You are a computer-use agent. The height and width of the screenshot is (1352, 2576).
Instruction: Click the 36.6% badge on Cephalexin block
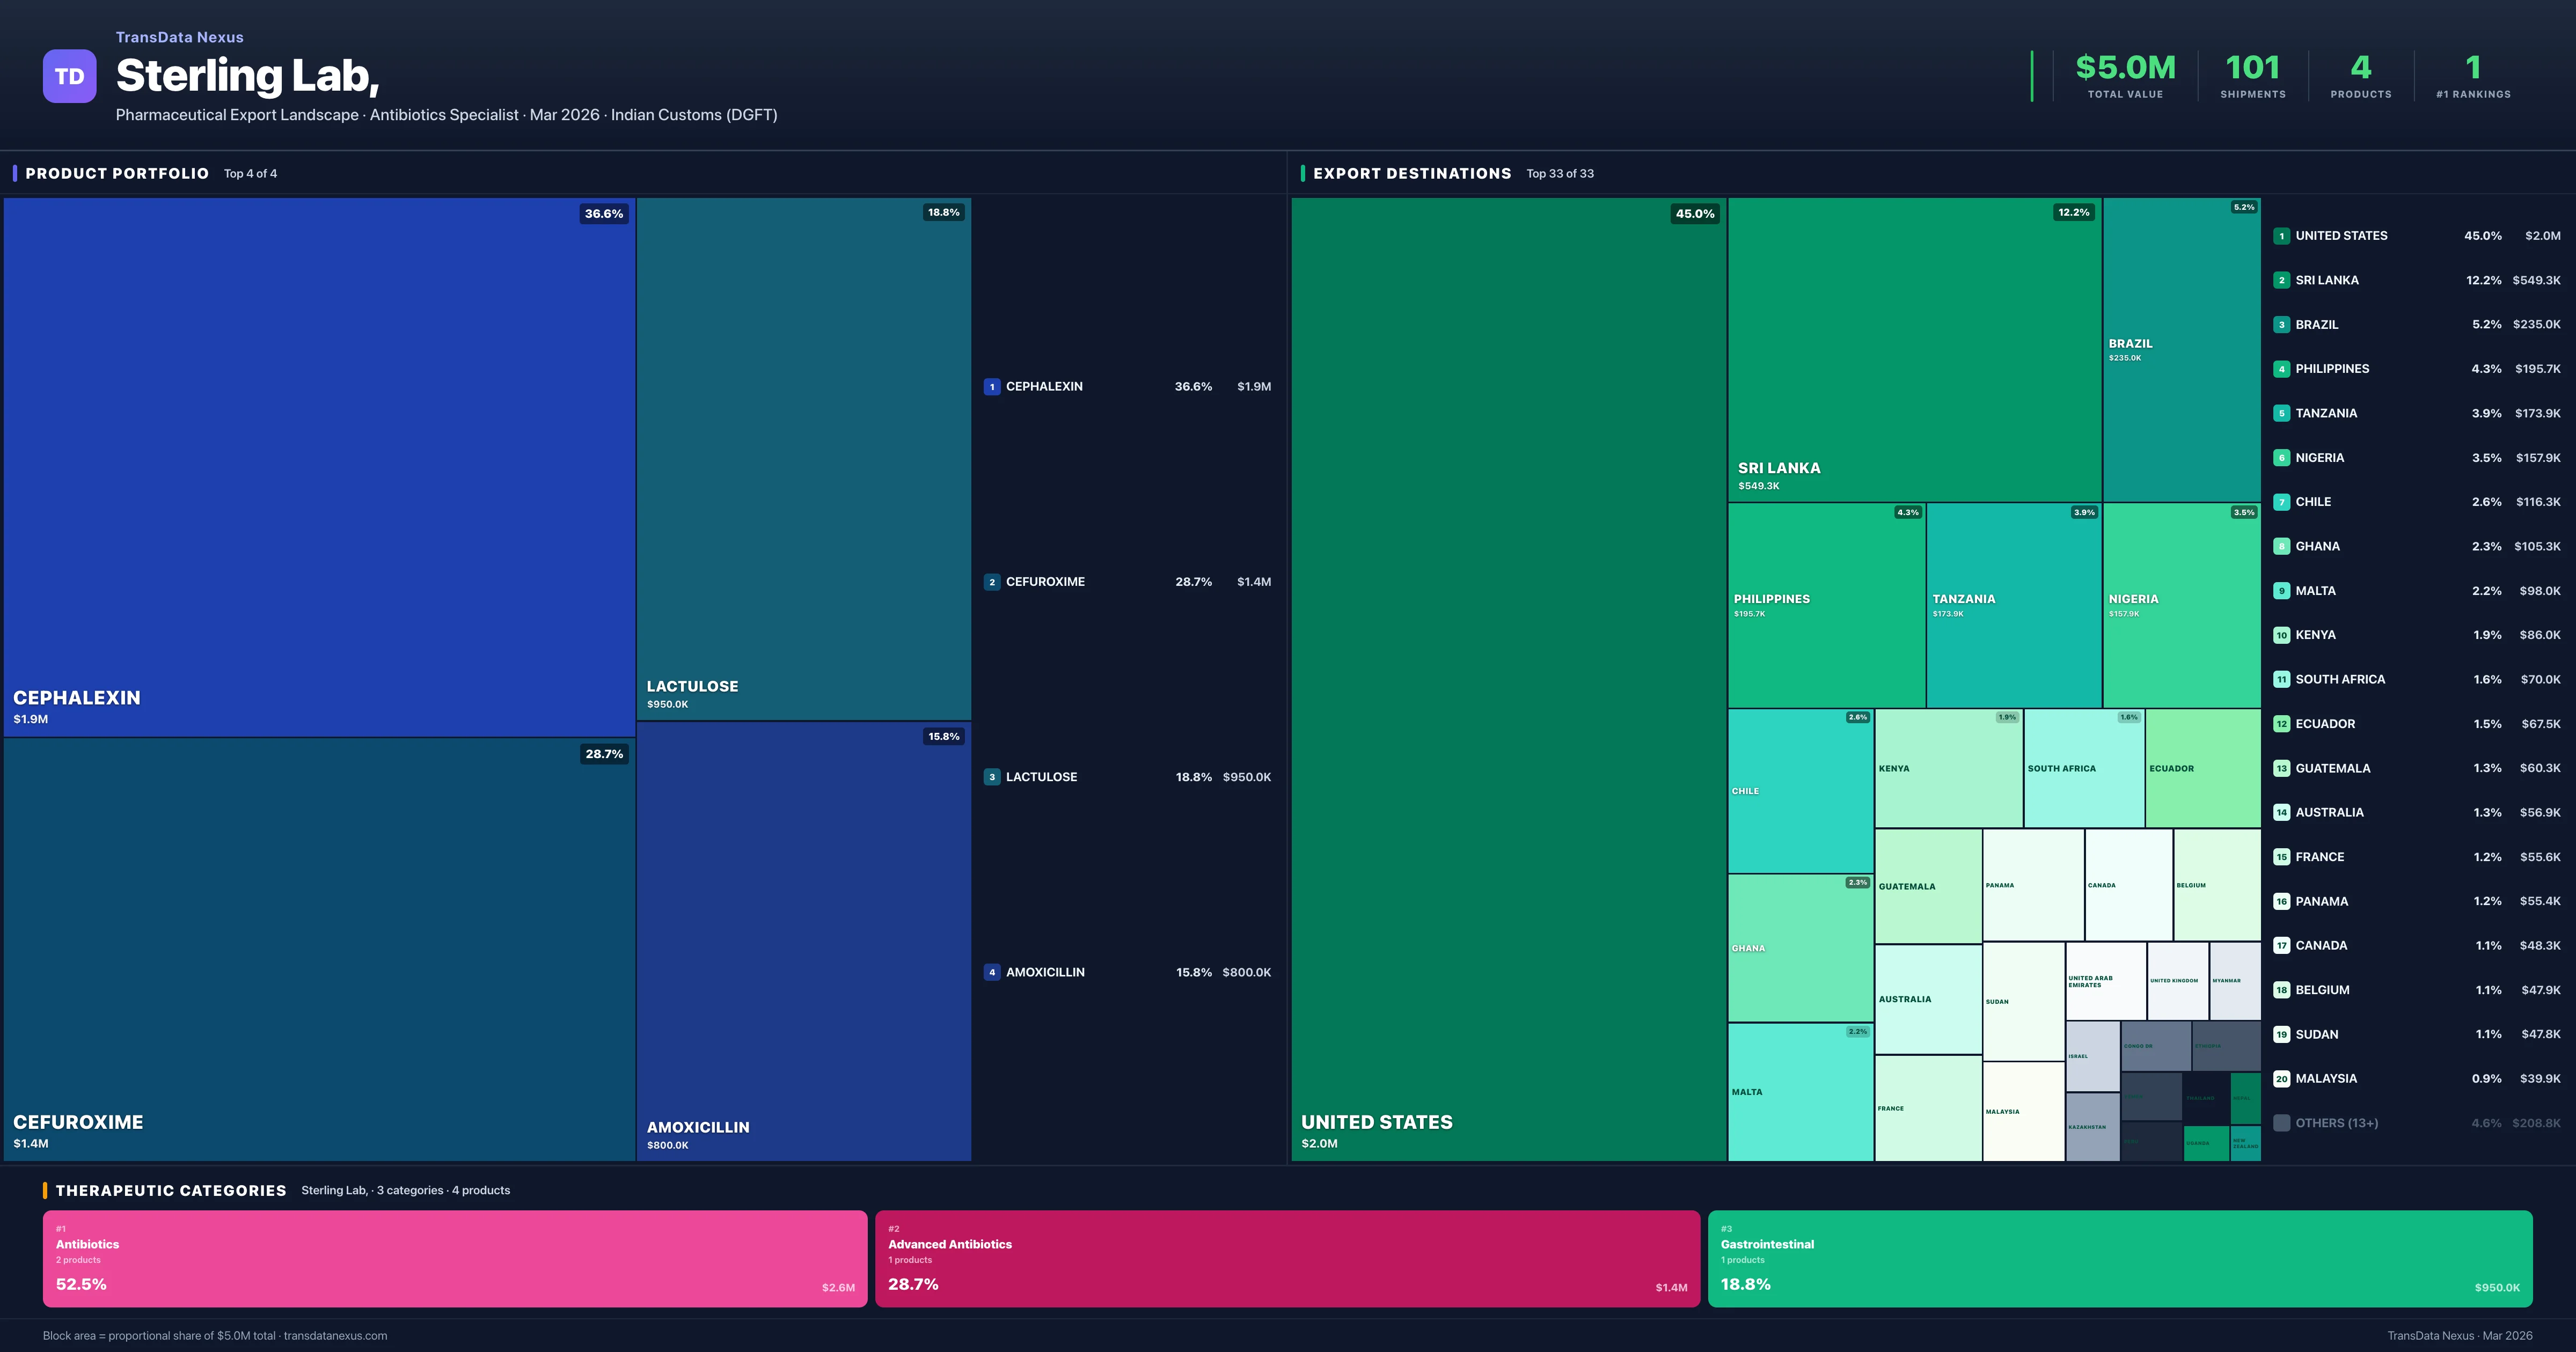pos(603,214)
